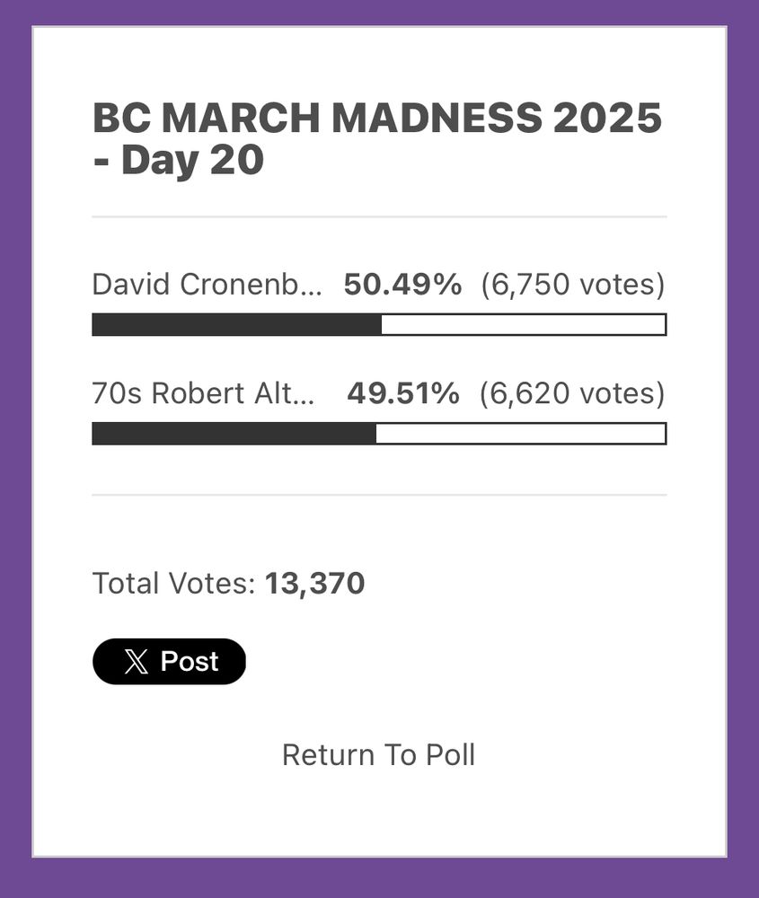Select the truncated David Cronenb... option label
Screen dimensions: 759x898
207,284
